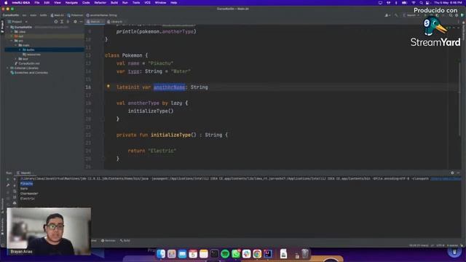Click the highlighted anotherName identifier in editor
The image size is (466, 262).
170,87
